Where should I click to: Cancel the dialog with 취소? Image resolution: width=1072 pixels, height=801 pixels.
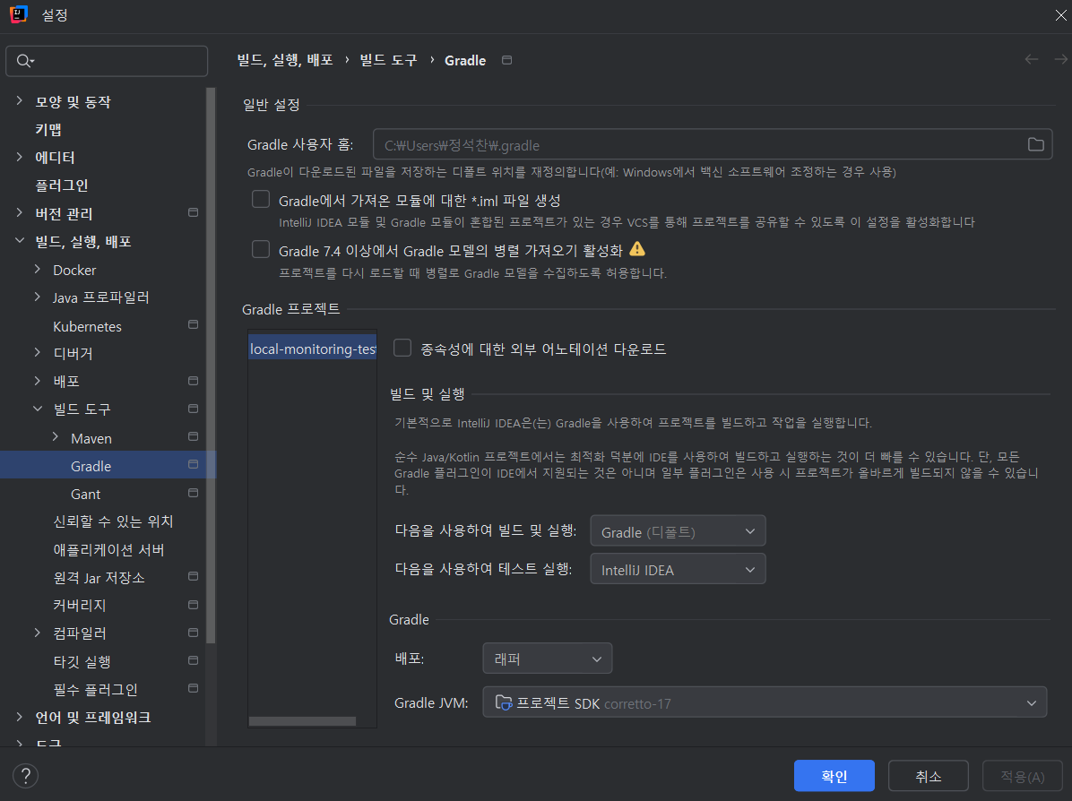[929, 776]
